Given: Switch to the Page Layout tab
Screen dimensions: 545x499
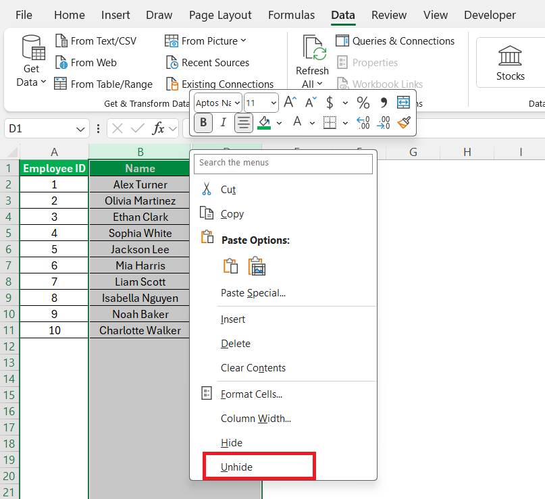Looking at the screenshot, I should pyautogui.click(x=220, y=15).
